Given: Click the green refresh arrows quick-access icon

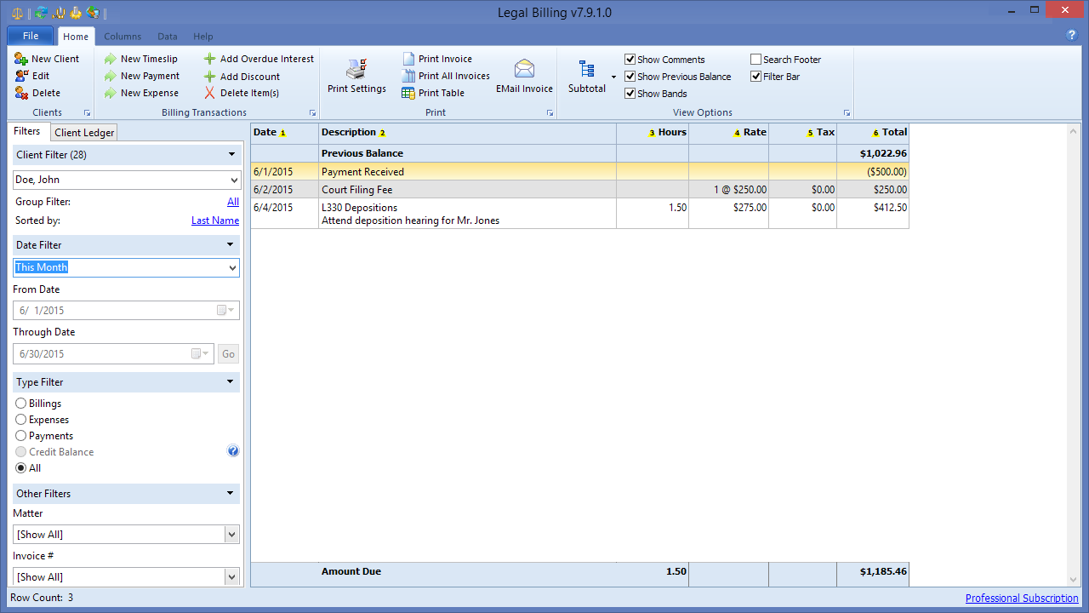Looking at the screenshot, I should pos(42,13).
